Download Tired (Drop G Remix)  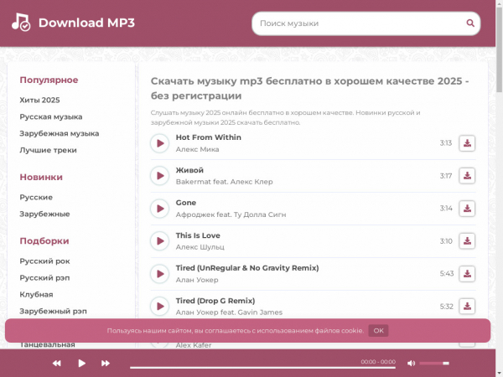(467, 307)
